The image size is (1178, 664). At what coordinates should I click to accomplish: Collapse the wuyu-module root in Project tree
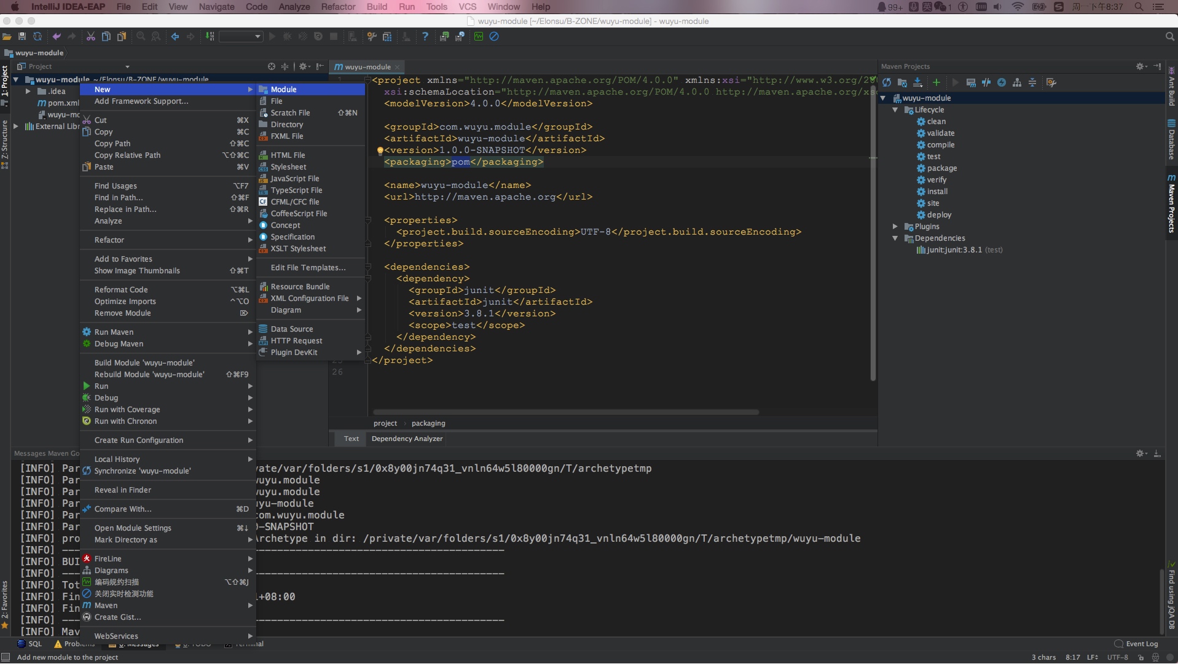16,80
